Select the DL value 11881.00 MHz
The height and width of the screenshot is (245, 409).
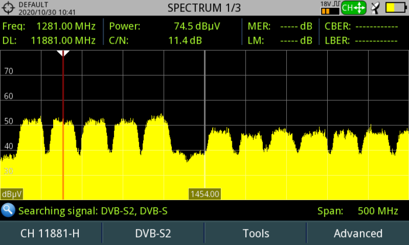(63, 40)
